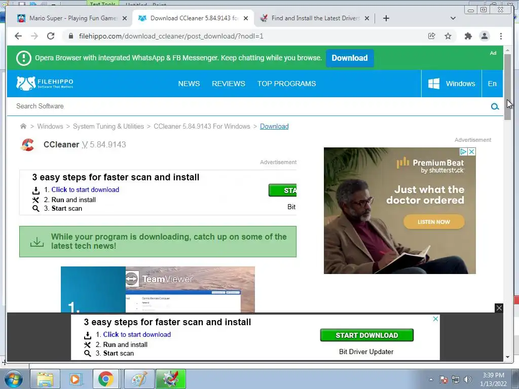Click the volume speaker tray icon

click(x=468, y=379)
